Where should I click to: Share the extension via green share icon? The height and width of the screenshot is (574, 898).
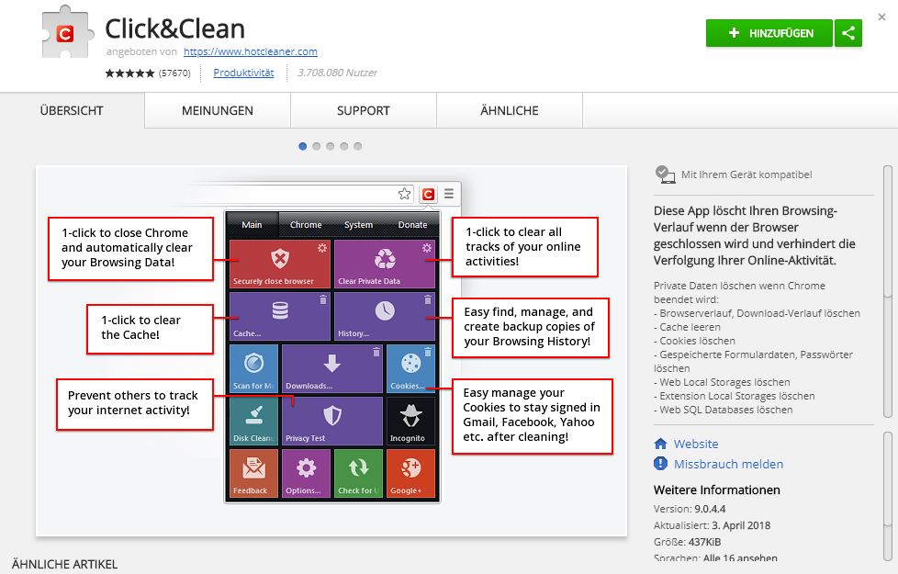(x=848, y=33)
